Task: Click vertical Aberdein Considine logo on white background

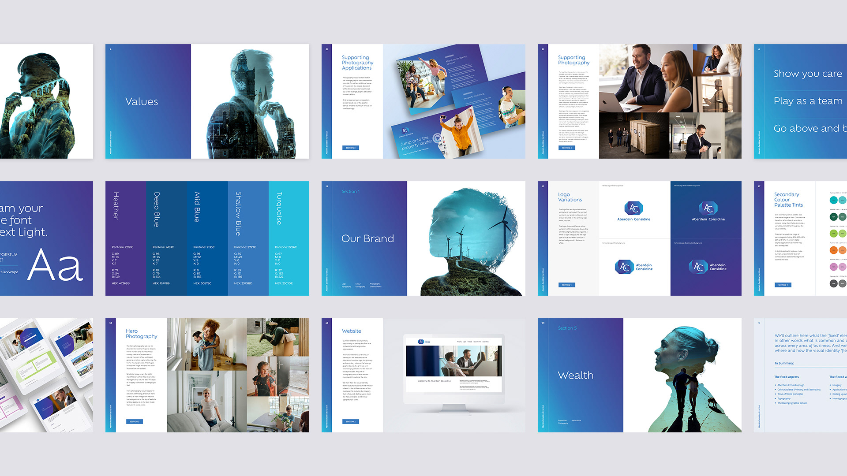Action: (x=633, y=211)
